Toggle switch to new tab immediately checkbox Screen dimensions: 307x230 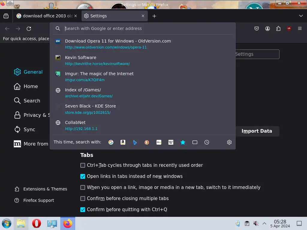(83, 187)
